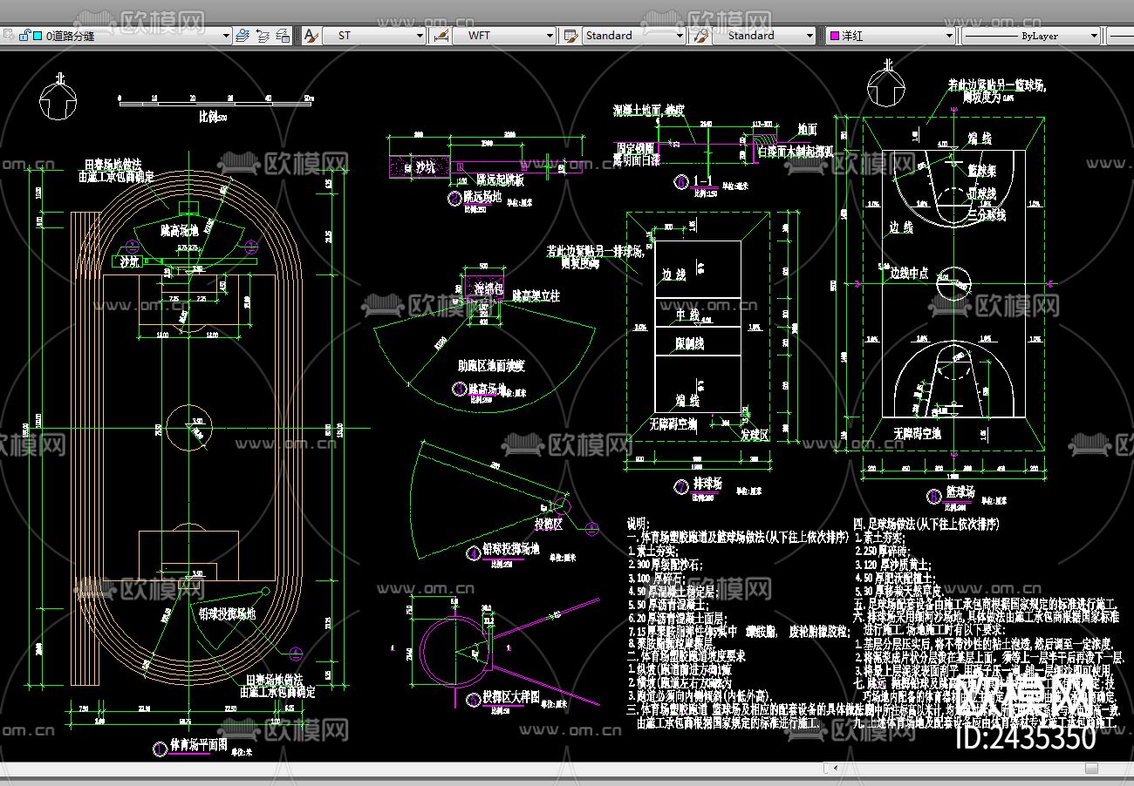Open the ST text style dropdown

click(x=420, y=36)
